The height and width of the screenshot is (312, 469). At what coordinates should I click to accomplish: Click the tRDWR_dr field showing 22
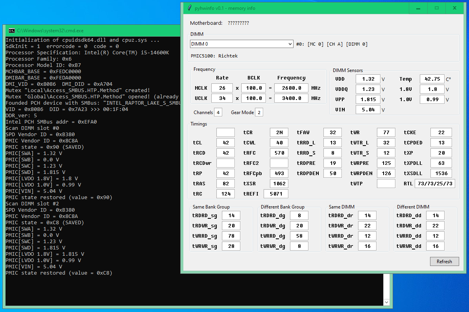(x=367, y=225)
